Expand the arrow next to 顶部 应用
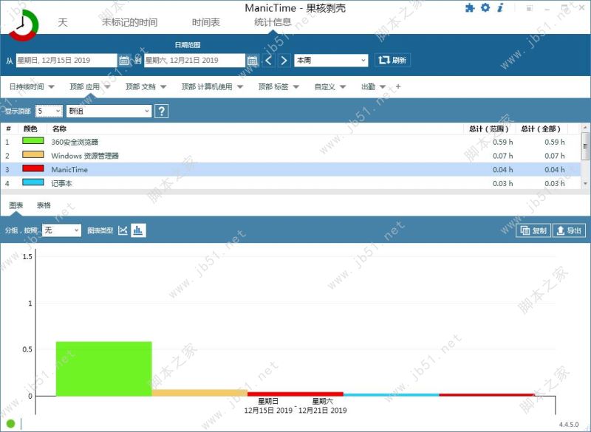 pyautogui.click(x=107, y=87)
